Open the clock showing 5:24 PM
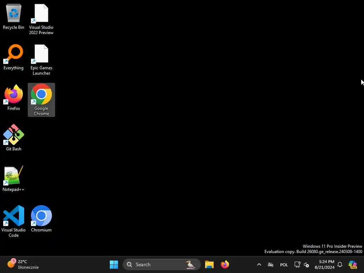This screenshot has width=364, height=273. pyautogui.click(x=324, y=264)
